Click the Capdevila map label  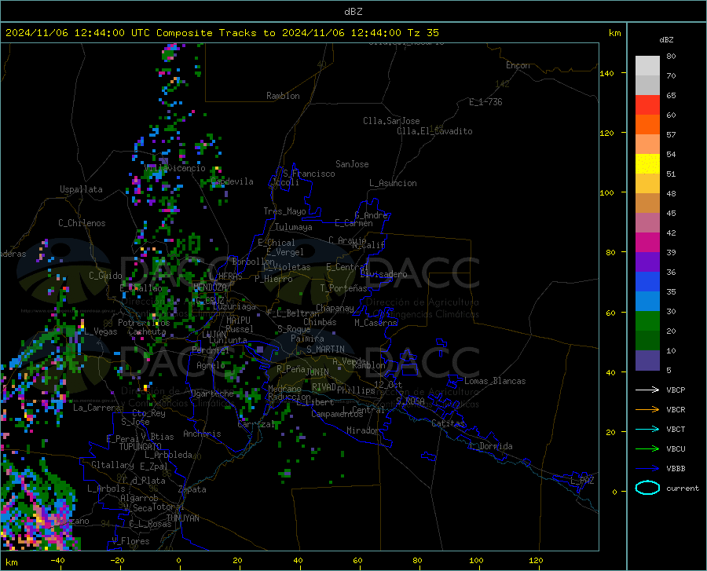(232, 181)
